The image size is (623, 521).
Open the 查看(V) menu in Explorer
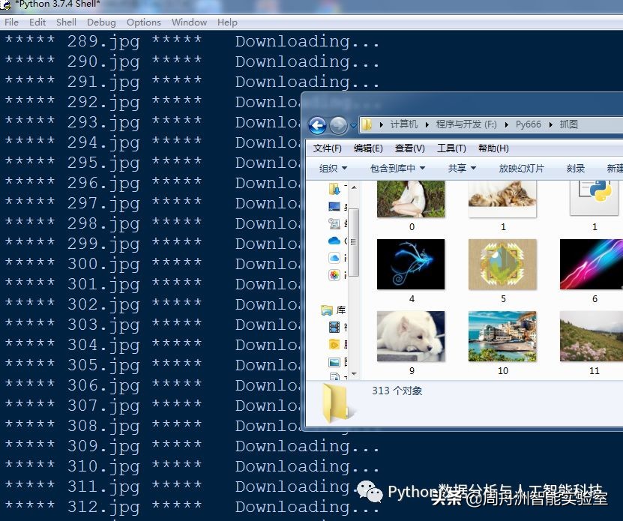pos(409,148)
